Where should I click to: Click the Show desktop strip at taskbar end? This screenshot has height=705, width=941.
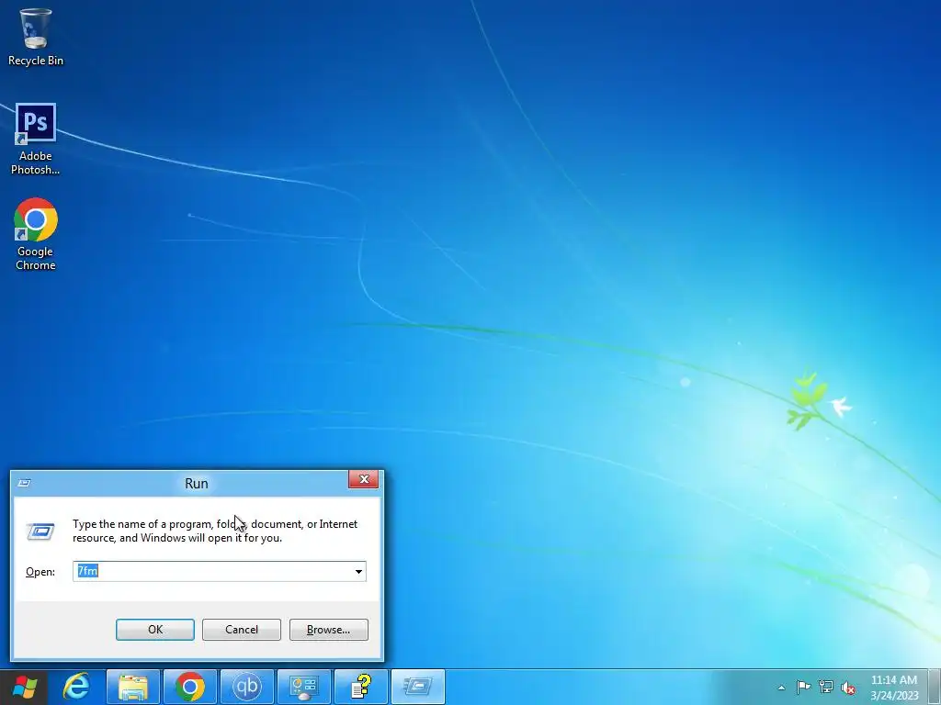click(x=935, y=687)
